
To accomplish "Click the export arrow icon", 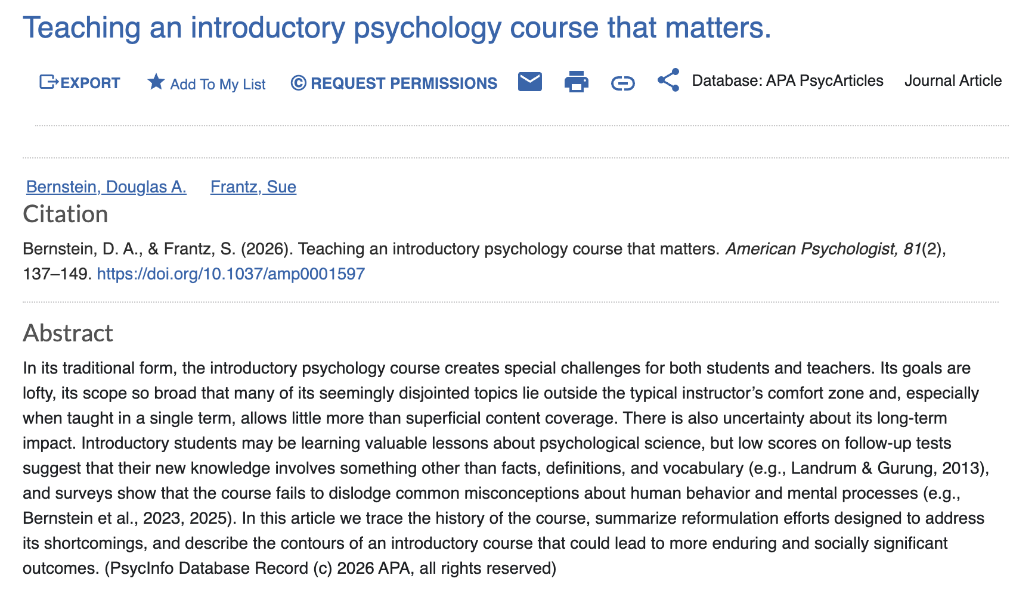I will pyautogui.click(x=49, y=82).
